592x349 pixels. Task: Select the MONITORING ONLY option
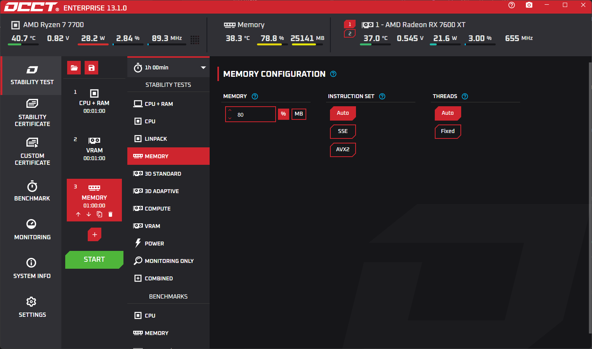[x=168, y=261]
